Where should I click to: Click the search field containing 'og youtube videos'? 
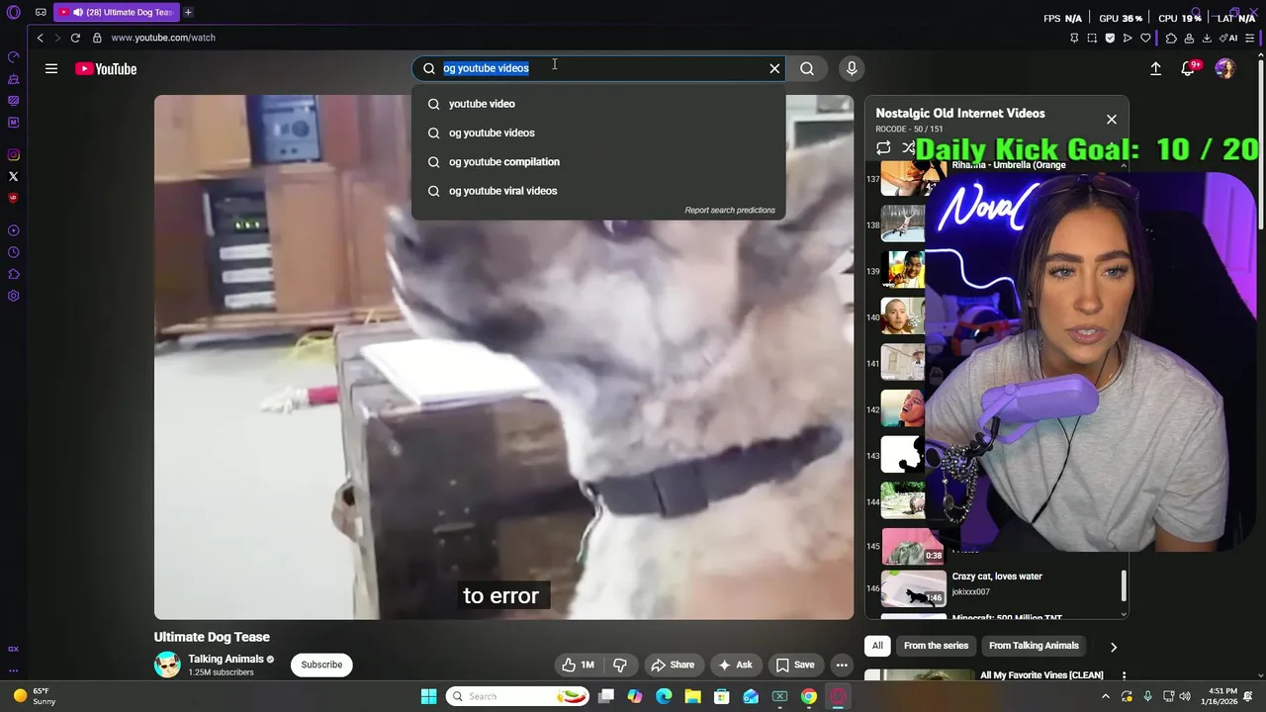(x=598, y=68)
